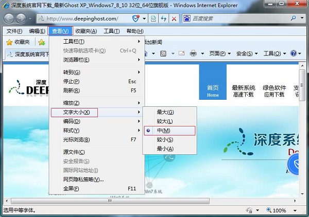This screenshot has width=309, height=217.
Task: Click the magnifier search icon
Action: [x=293, y=18]
